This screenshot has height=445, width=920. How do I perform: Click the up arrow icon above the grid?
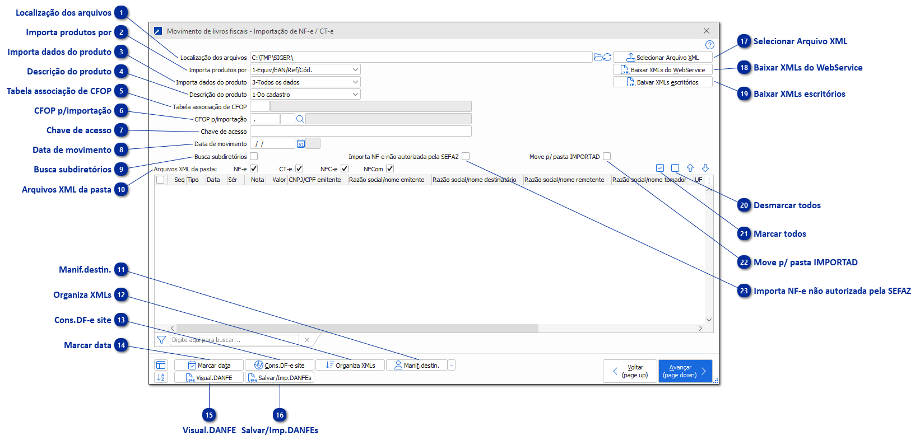[690, 168]
